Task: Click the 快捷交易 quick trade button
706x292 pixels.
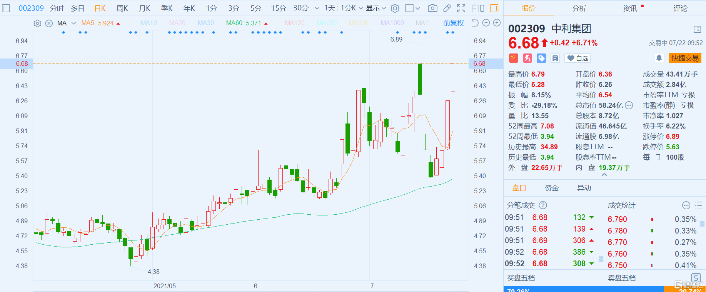Action: tap(685, 58)
